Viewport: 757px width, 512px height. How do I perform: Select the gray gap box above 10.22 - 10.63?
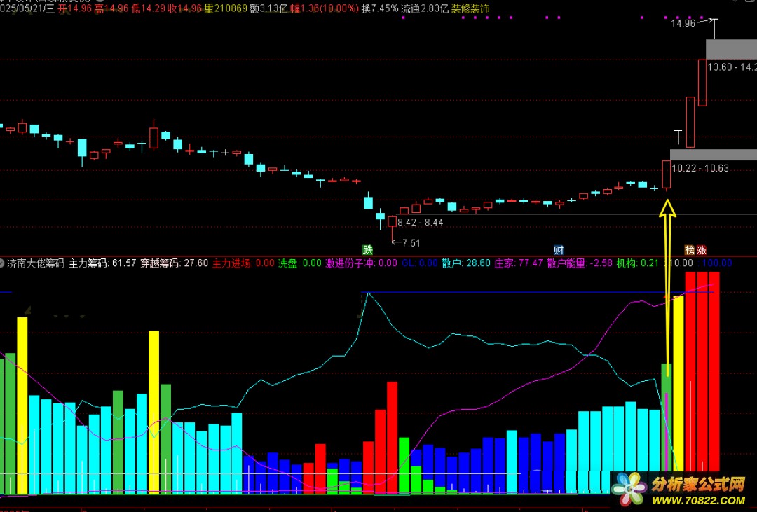pos(713,155)
